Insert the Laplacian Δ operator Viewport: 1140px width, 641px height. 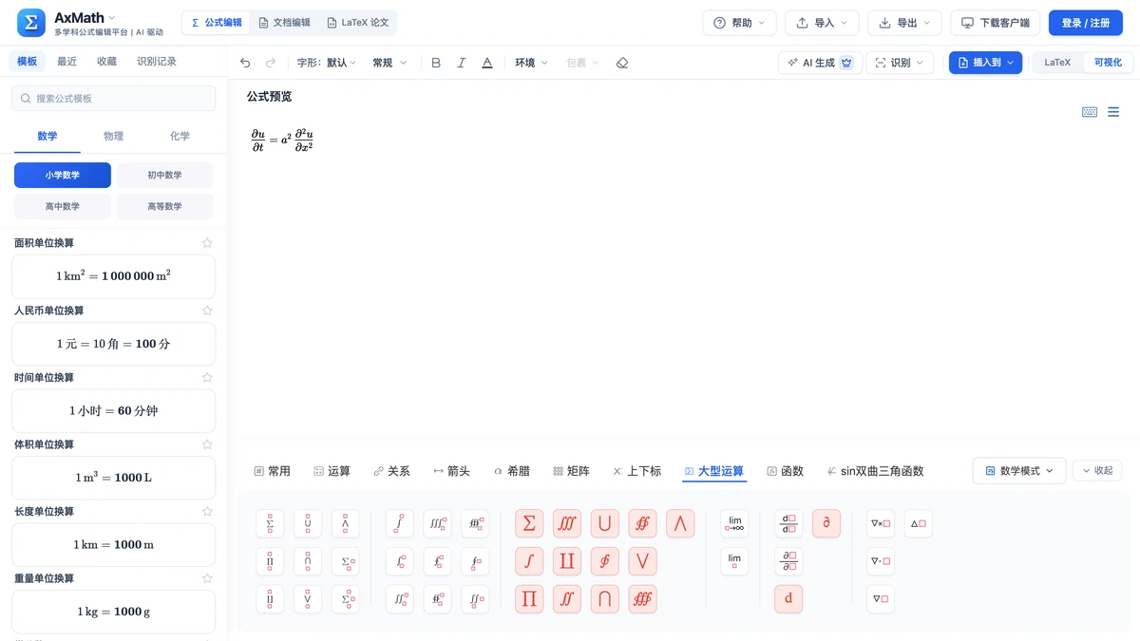pyautogui.click(x=919, y=523)
